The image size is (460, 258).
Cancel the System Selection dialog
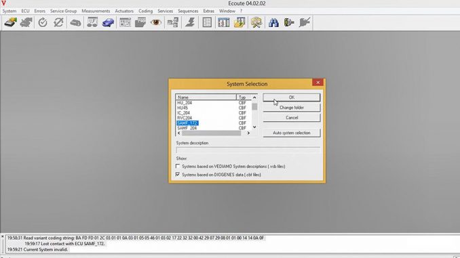coord(292,117)
